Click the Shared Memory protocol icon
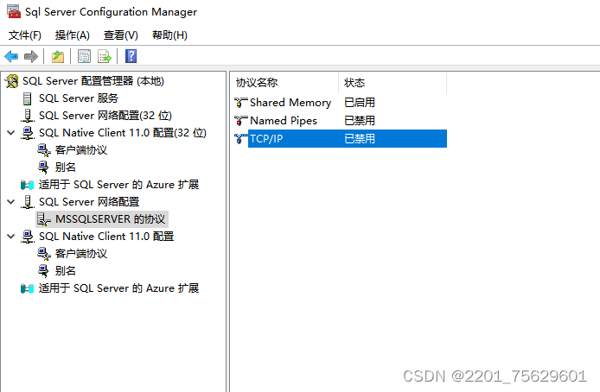This screenshot has height=392, width=600. click(x=240, y=103)
